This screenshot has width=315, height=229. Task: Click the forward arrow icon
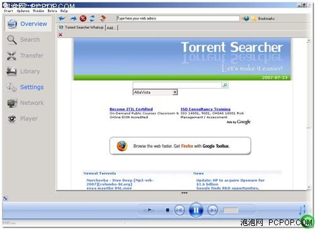[x=73, y=18]
